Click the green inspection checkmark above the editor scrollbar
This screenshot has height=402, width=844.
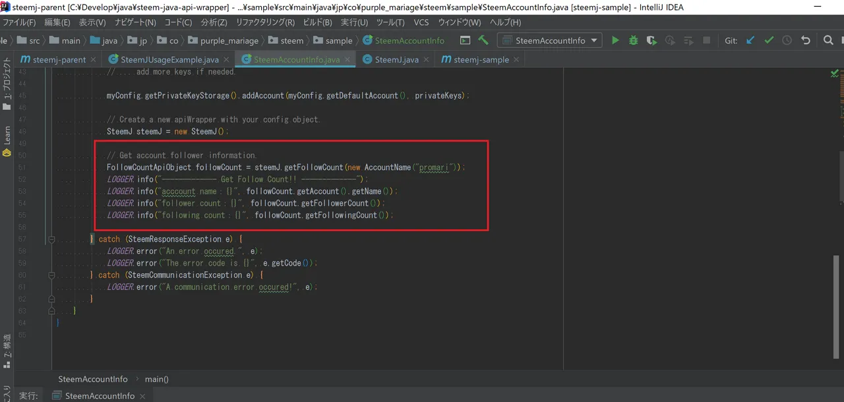(835, 73)
